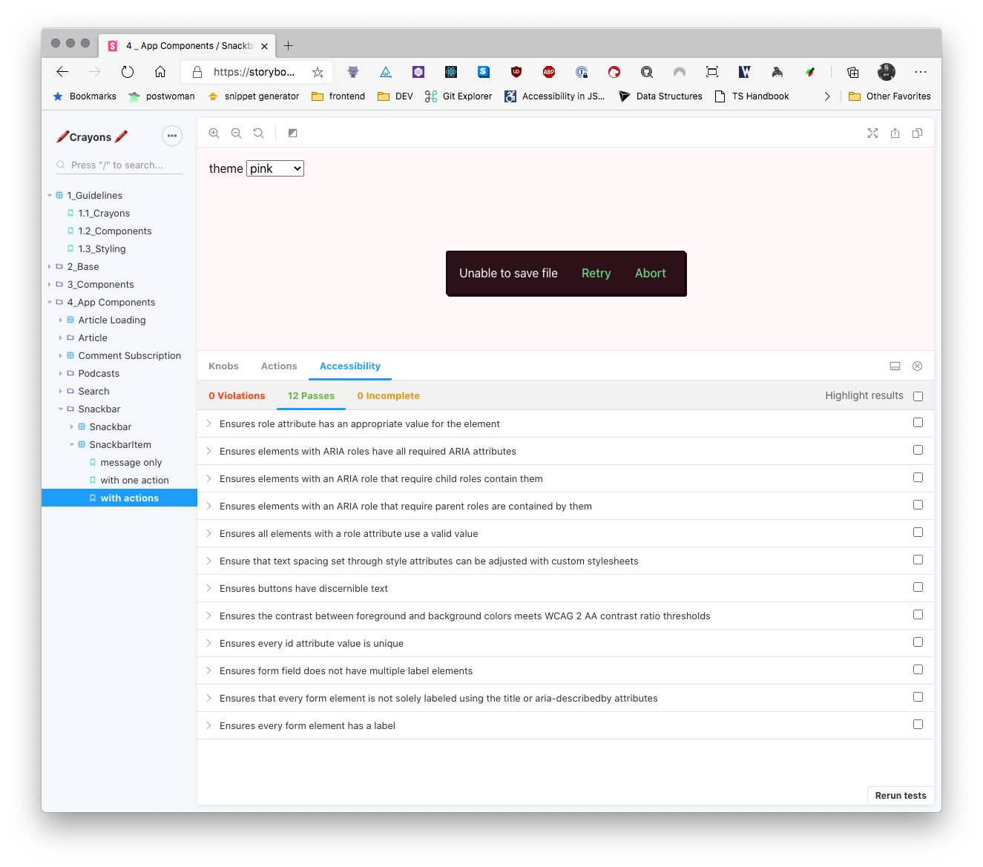
Task: Zoom out of the story preview
Action: (x=236, y=133)
